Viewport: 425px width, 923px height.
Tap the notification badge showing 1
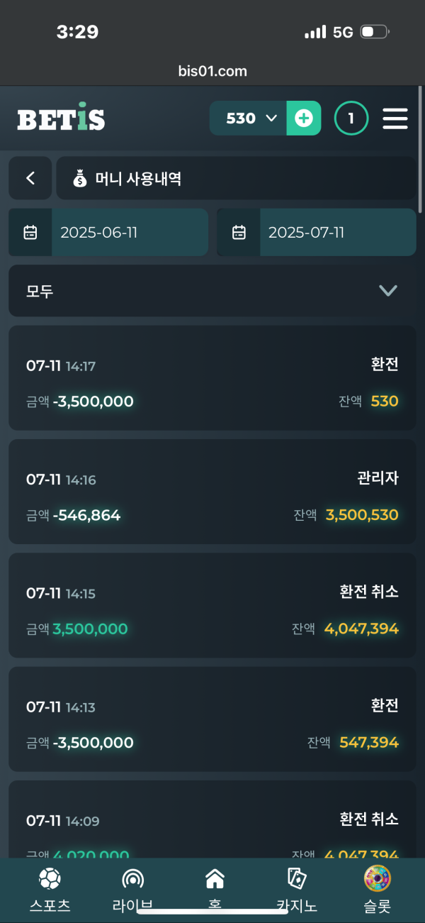coord(351,118)
